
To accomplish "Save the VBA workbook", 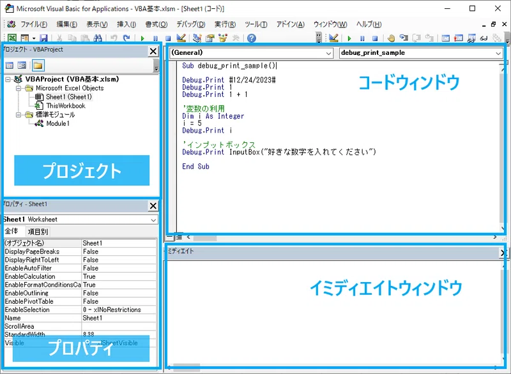I will pos(43,38).
